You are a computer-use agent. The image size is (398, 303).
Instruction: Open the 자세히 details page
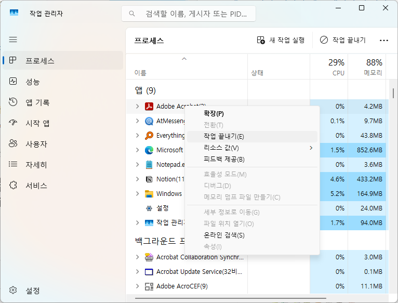pos(63,165)
